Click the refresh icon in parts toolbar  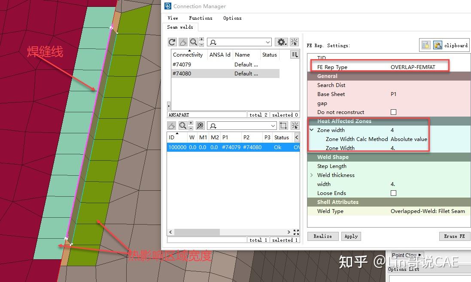(x=172, y=42)
